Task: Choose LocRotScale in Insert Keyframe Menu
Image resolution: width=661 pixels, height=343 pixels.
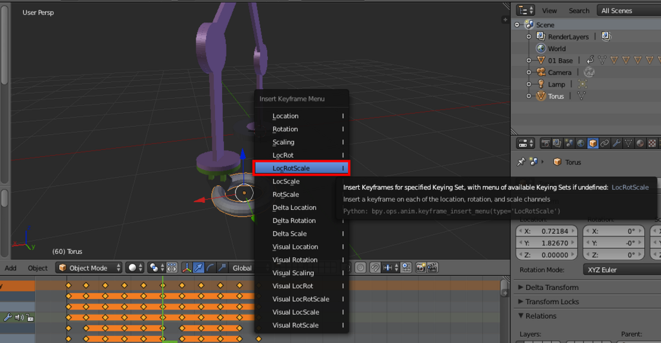Action: tap(301, 168)
